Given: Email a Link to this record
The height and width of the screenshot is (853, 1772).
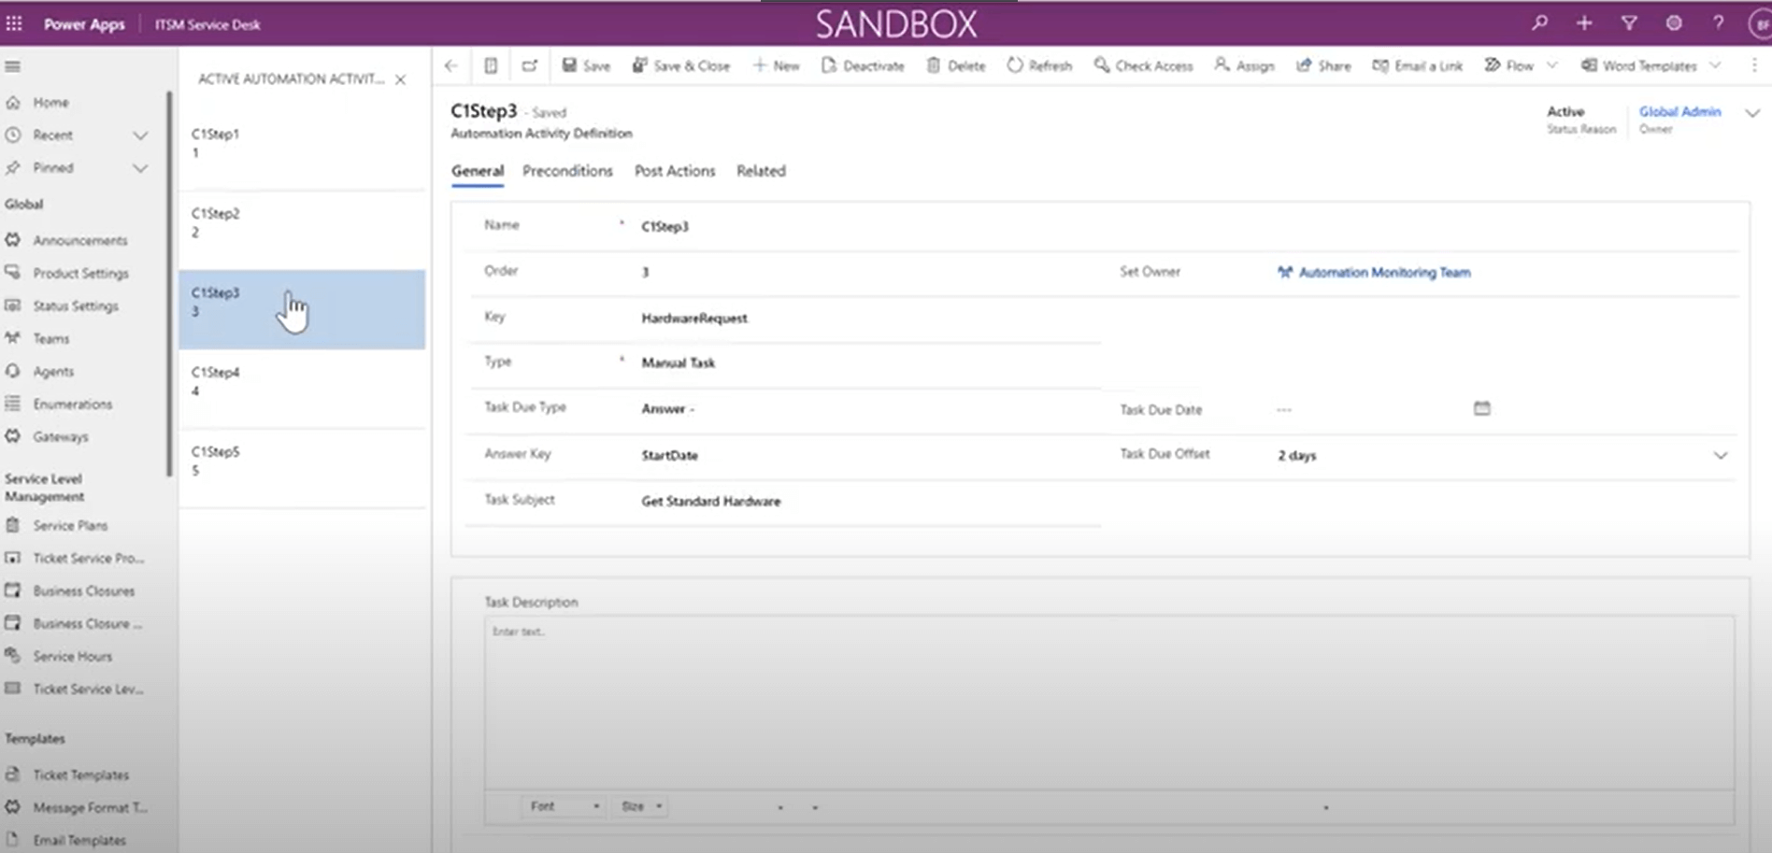Looking at the screenshot, I should pos(1418,65).
